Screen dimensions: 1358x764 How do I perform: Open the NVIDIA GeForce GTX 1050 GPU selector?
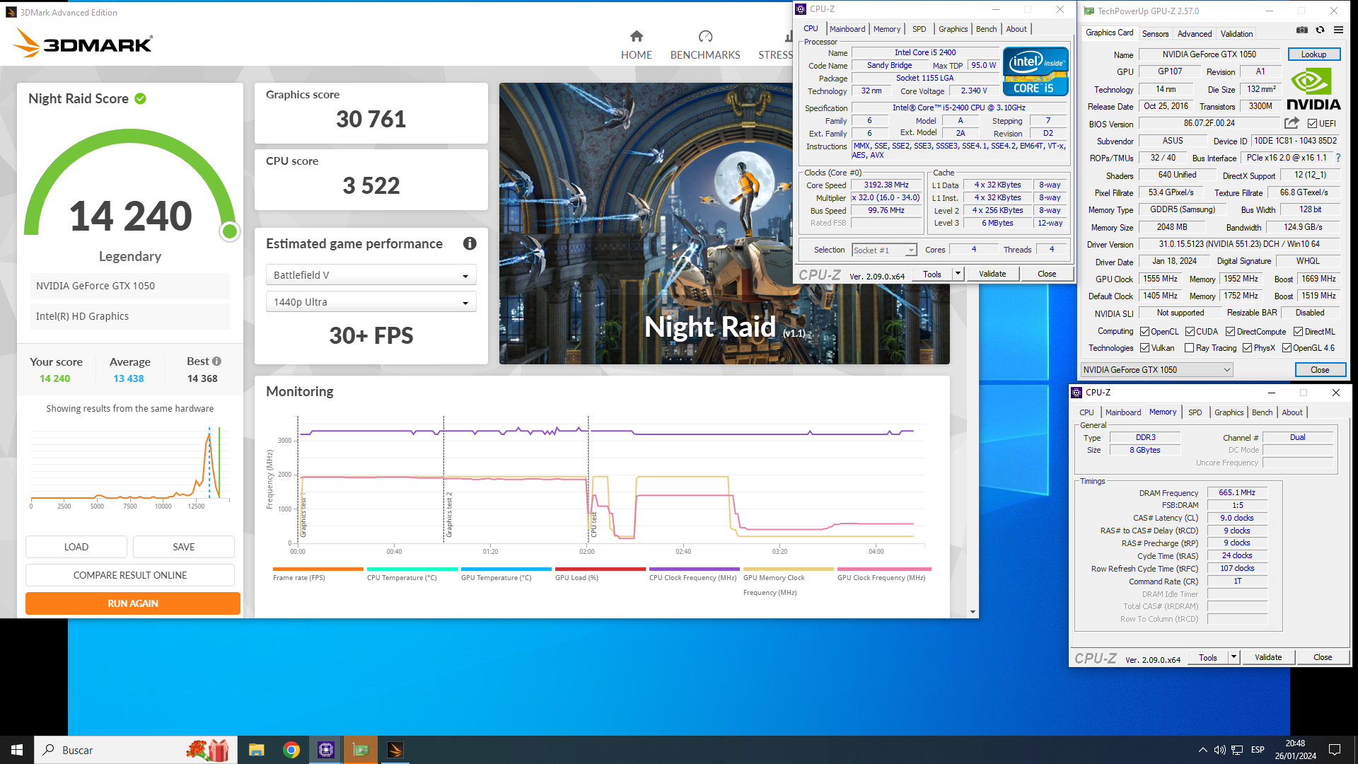[x=1156, y=370]
